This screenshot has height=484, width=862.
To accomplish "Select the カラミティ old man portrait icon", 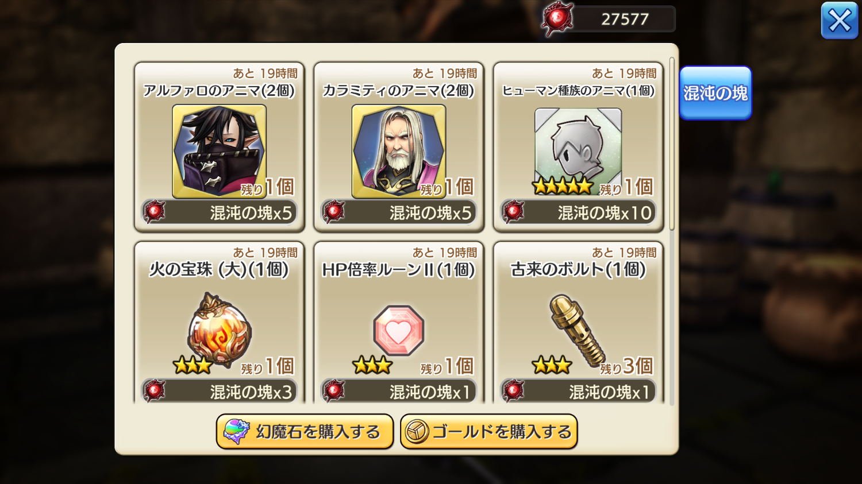I will tap(398, 151).
